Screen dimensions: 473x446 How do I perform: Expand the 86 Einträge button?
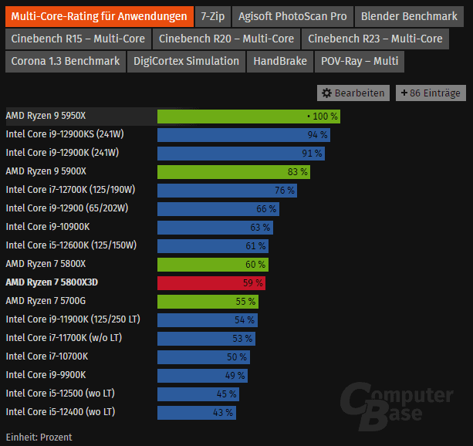coord(431,93)
